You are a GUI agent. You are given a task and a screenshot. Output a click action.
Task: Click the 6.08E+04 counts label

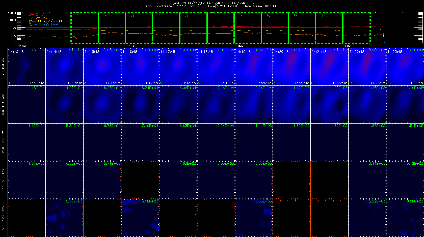[188, 88]
